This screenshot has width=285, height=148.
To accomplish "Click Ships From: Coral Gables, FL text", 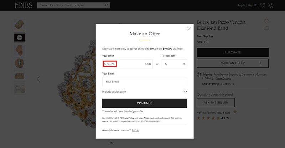I will 218,84.
